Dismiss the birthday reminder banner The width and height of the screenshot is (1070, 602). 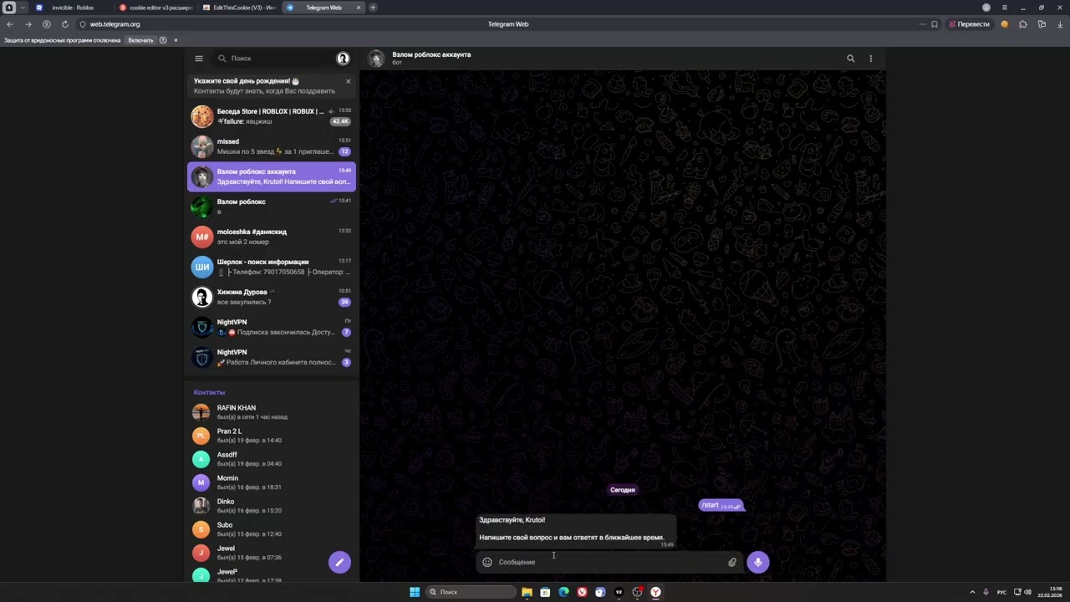tap(348, 81)
